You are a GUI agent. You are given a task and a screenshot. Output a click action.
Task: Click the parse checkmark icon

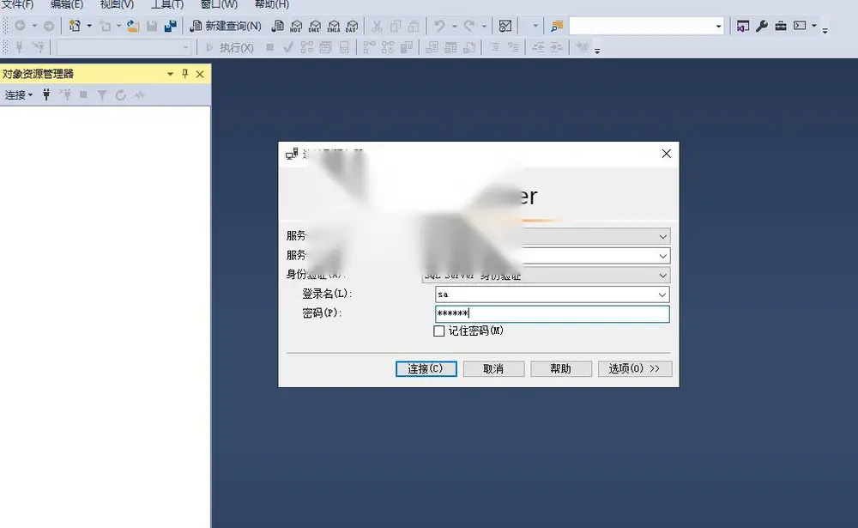click(287, 48)
